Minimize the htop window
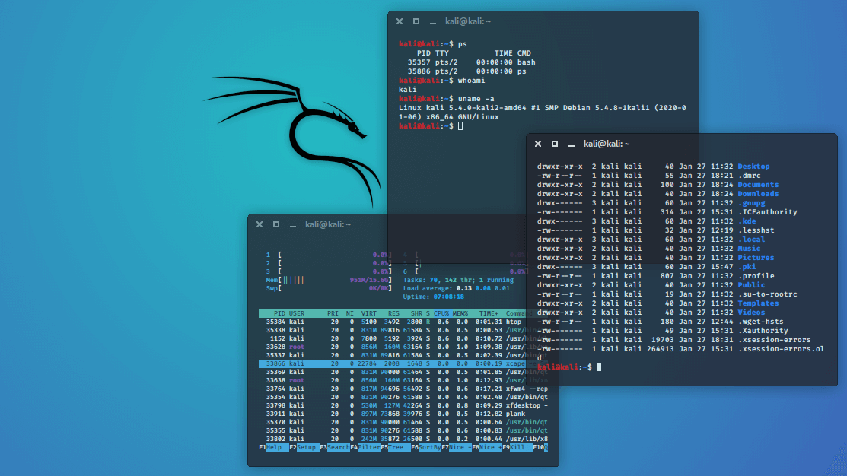Image resolution: width=847 pixels, height=476 pixels. coord(294,224)
